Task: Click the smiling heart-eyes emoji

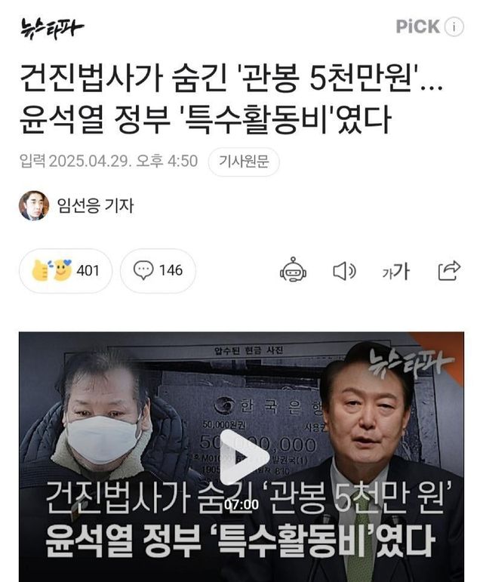Action: (63, 269)
